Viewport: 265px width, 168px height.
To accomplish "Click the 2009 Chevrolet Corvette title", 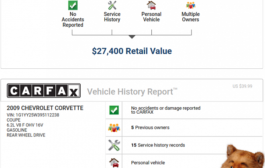I will coord(45,108).
